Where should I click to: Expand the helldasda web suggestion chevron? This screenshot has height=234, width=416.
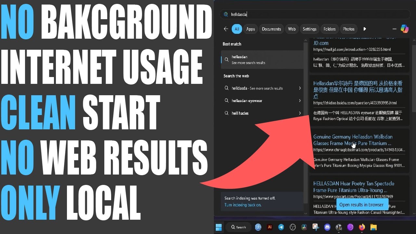click(300, 88)
